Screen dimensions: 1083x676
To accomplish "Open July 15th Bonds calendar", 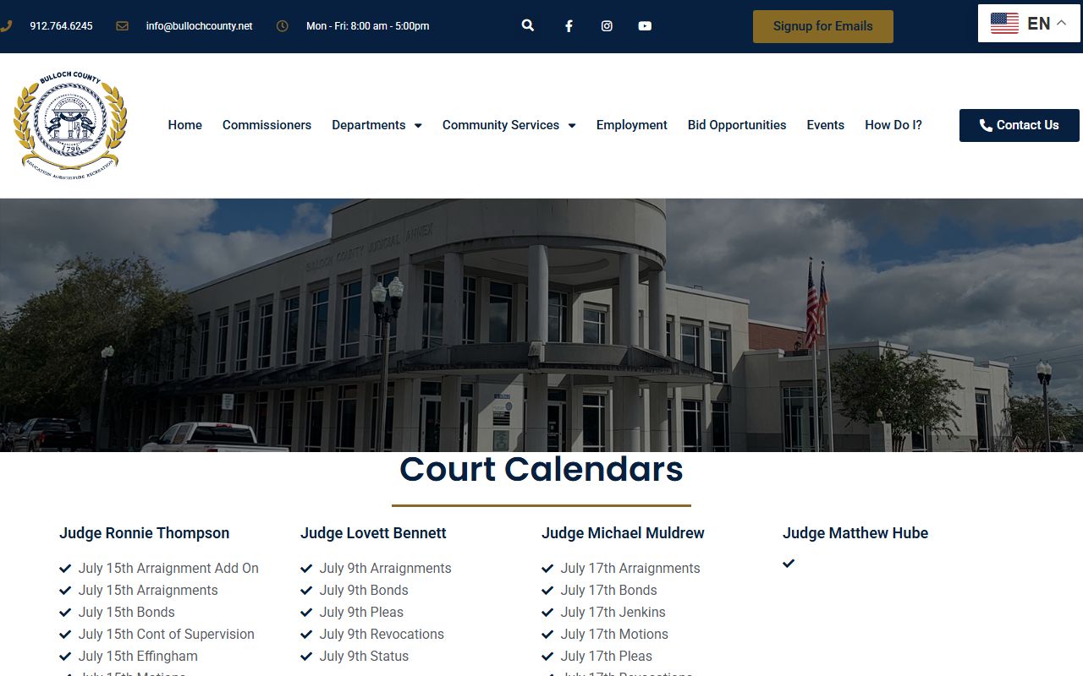I will [x=127, y=612].
